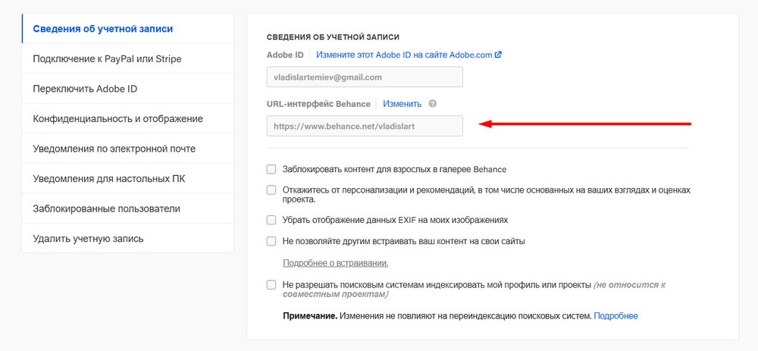Open Уведомления по электронной почте

128,149
